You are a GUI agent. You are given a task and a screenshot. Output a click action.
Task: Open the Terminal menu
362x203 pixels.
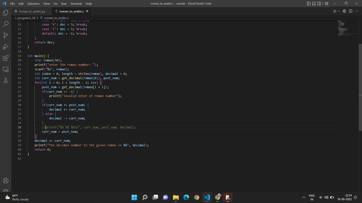pyautogui.click(x=76, y=4)
